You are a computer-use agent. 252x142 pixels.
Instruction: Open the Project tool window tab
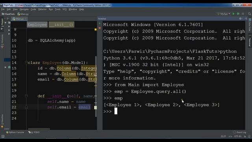click(2, 24)
